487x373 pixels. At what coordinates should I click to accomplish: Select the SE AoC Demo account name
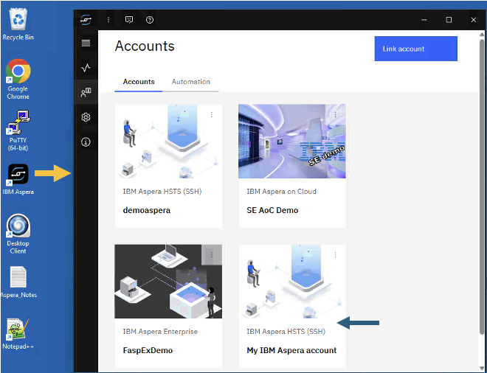pyautogui.click(x=272, y=210)
